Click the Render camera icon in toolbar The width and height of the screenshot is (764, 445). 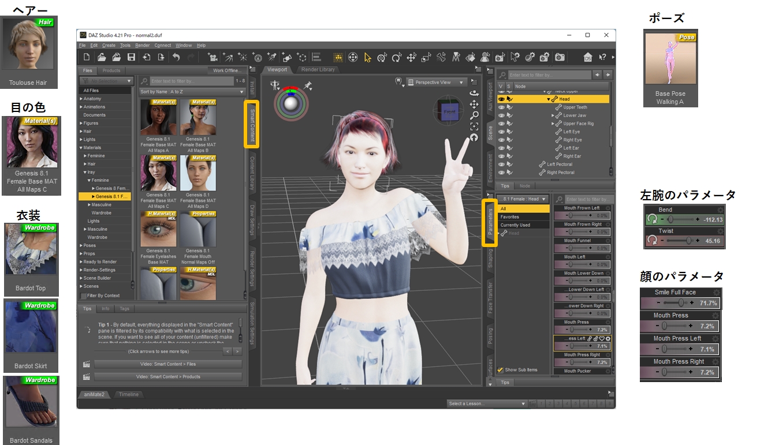pos(560,57)
